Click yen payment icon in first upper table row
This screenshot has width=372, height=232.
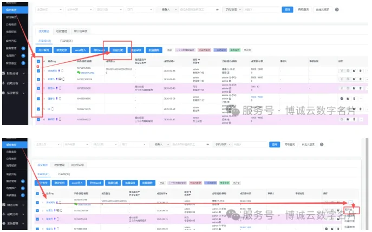pos(342,71)
